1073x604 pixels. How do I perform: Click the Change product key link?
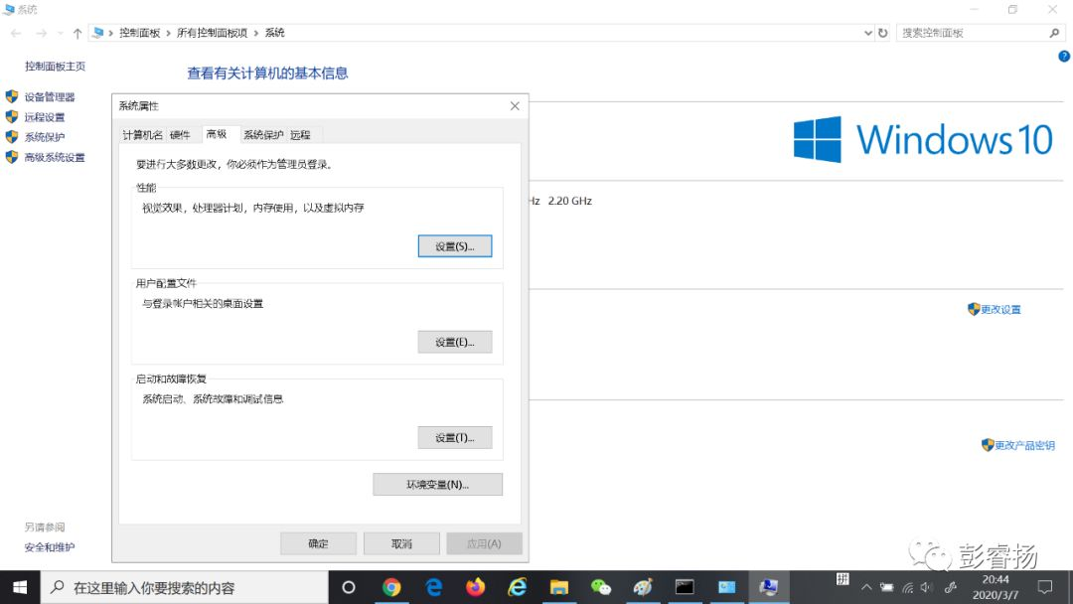(x=1024, y=445)
